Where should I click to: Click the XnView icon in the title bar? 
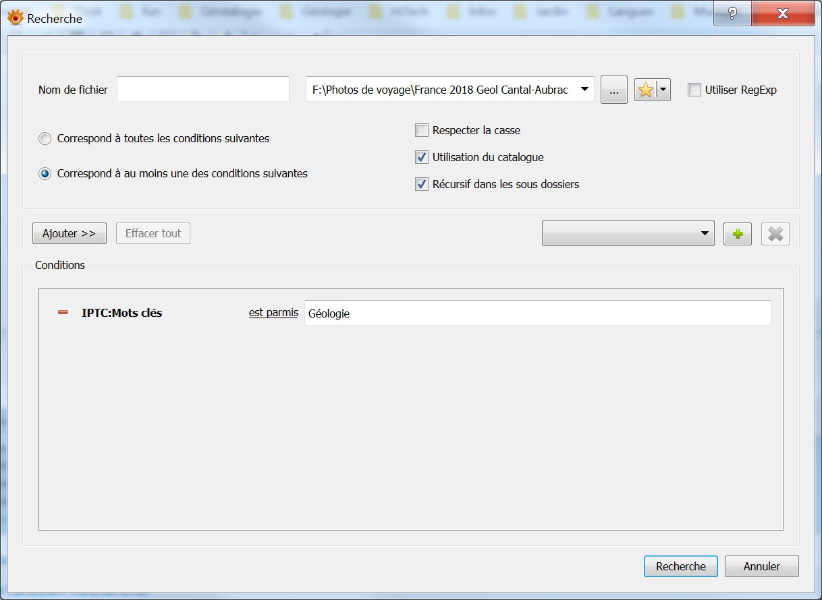[x=15, y=18]
